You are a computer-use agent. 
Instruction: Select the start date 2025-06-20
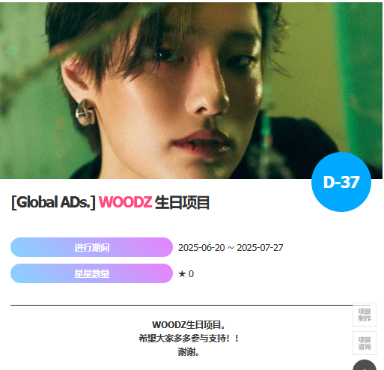click(x=201, y=248)
